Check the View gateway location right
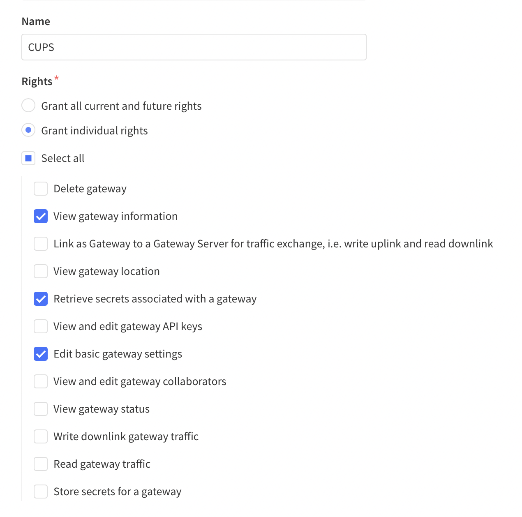Screen dimensions: 522x517 40,271
